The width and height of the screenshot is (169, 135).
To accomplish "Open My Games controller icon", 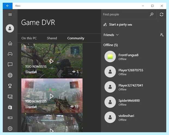I will click(x=10, y=54).
